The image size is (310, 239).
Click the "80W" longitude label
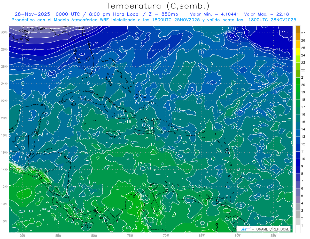[94, 236]
